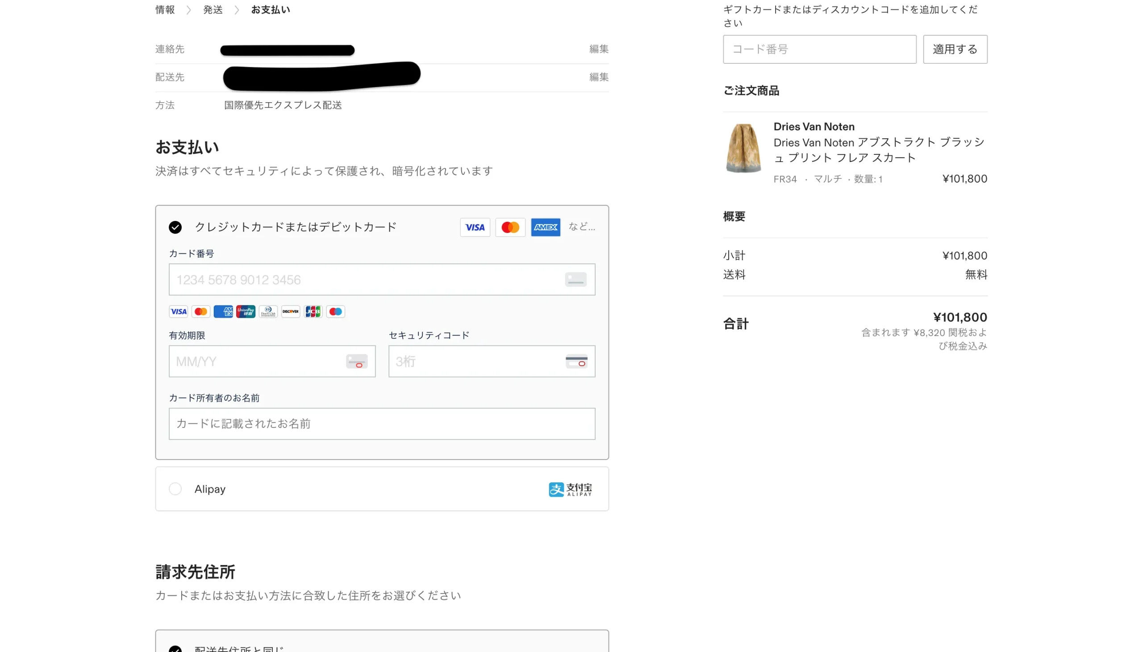The image size is (1143, 652).
Task: Focus the セキュリティコード field
Action: pyautogui.click(x=491, y=361)
